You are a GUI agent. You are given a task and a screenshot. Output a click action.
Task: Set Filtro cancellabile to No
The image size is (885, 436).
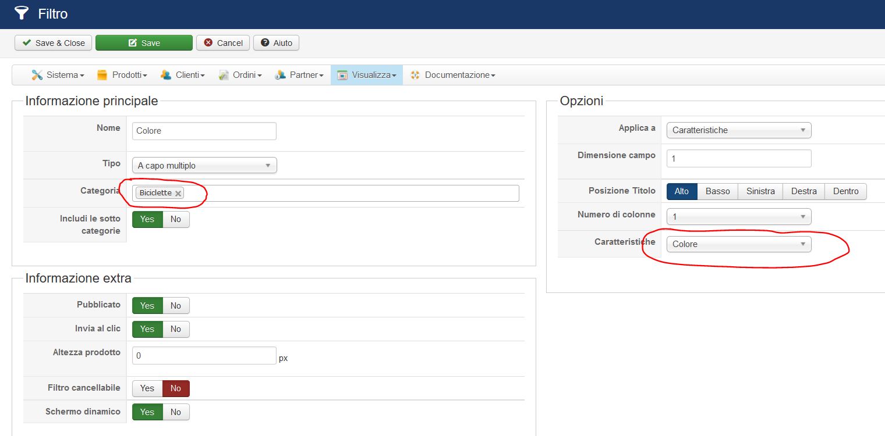coord(176,388)
